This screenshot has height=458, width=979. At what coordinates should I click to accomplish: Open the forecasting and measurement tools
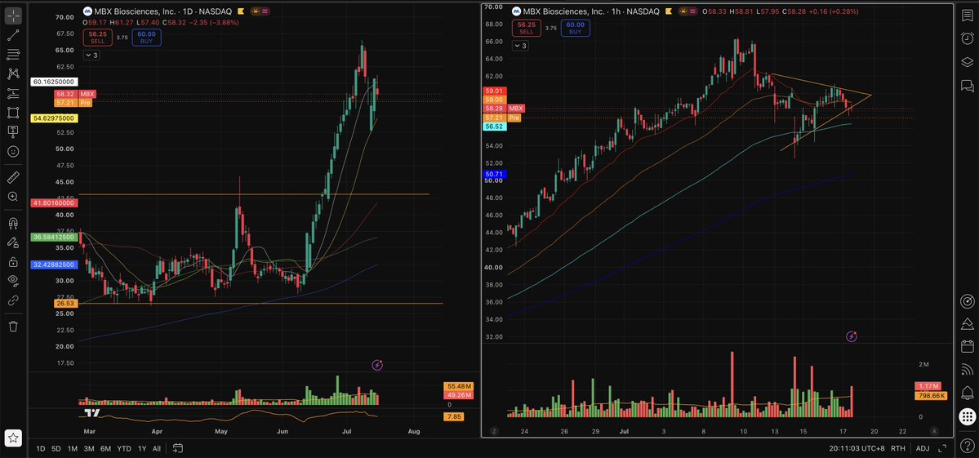[13, 94]
